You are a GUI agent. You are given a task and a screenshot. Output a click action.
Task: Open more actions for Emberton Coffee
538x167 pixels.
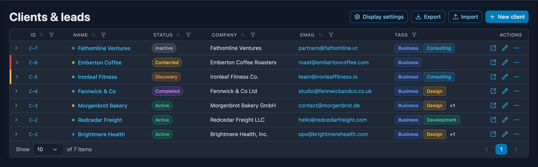(x=517, y=63)
